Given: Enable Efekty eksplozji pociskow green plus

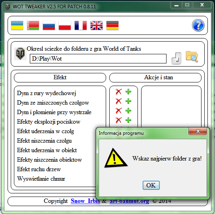Looking at the screenshot, I should [x=128, y=120].
